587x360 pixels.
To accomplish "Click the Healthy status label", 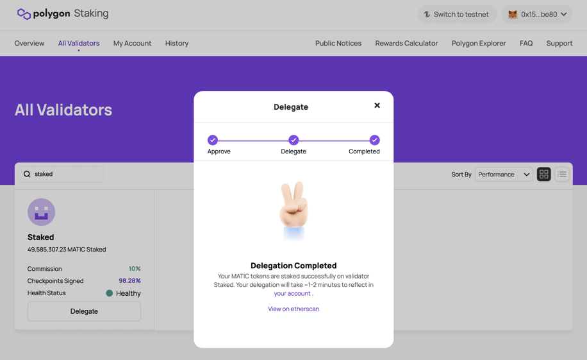I will point(128,293).
